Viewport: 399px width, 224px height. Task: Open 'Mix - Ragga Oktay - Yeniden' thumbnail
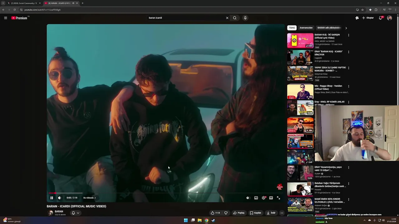click(x=300, y=91)
